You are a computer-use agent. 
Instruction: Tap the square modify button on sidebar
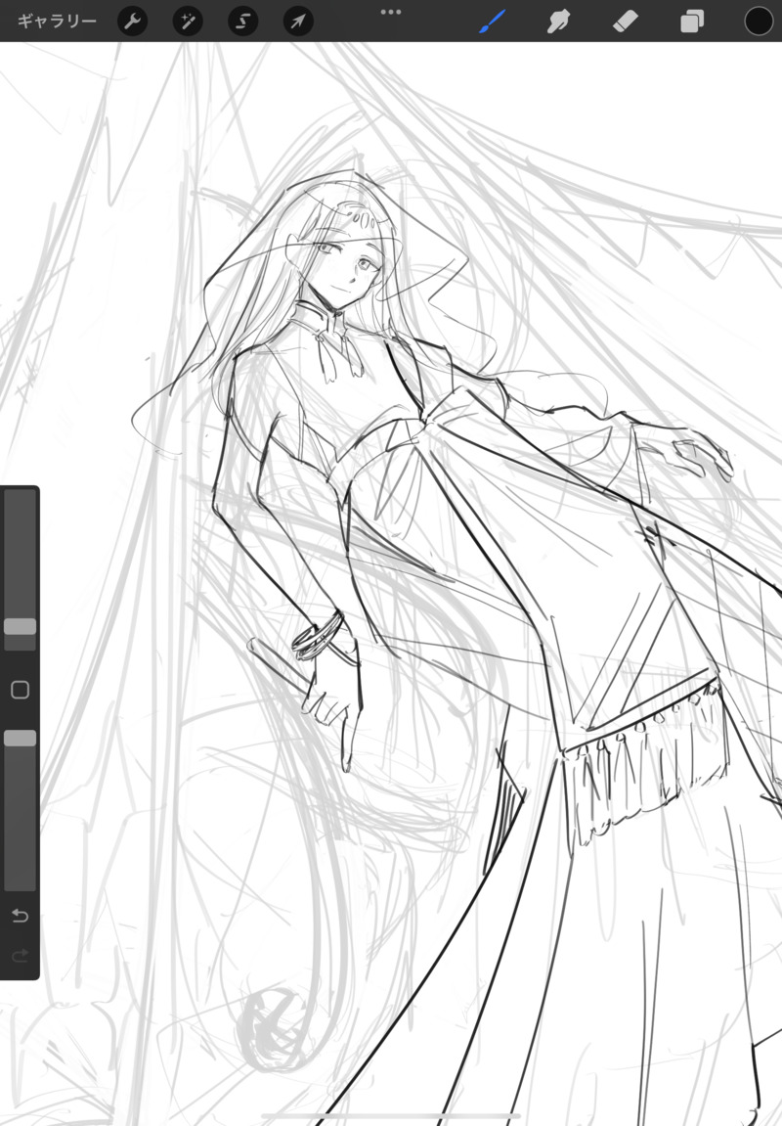[x=21, y=690]
